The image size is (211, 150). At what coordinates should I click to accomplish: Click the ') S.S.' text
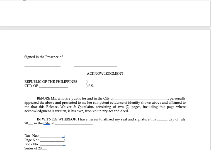pyautogui.click(x=90, y=86)
